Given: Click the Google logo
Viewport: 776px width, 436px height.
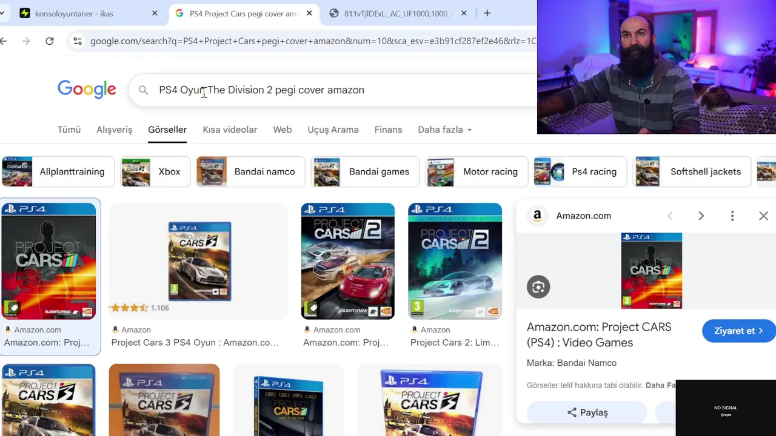Looking at the screenshot, I should [87, 89].
